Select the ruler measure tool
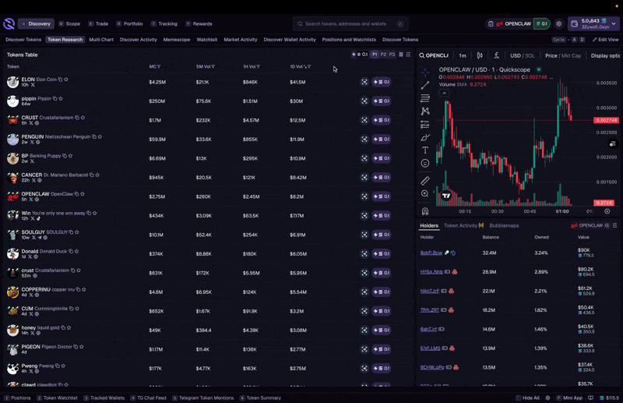623x403 pixels. click(425, 181)
